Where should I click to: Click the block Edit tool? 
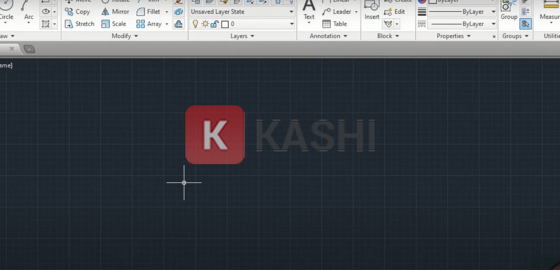coord(394,12)
